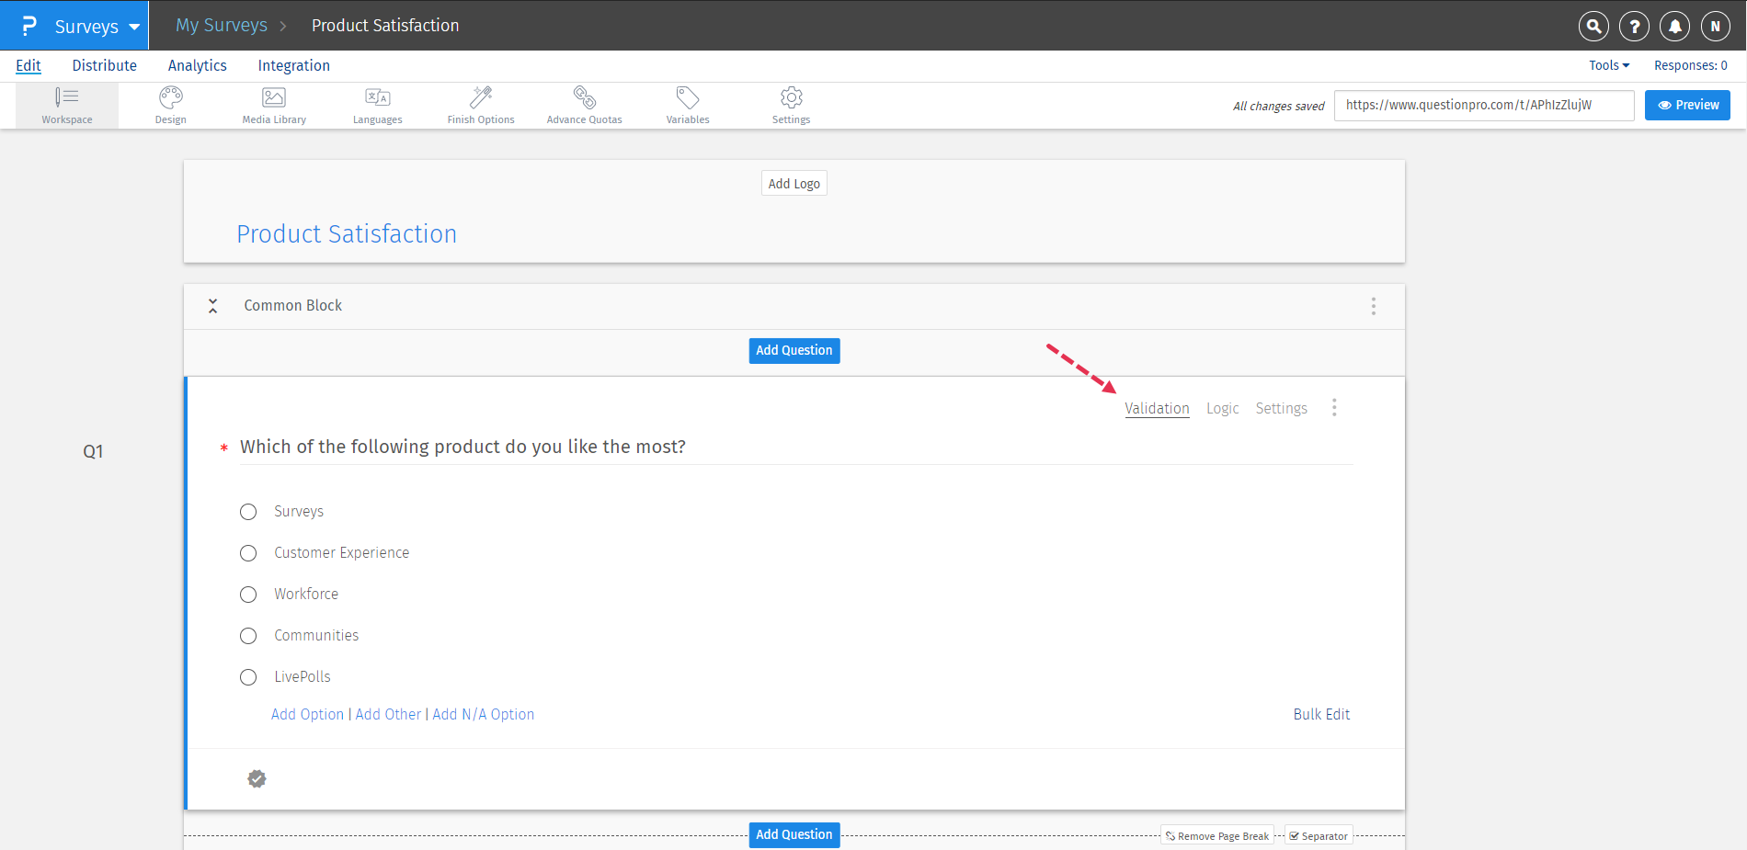The height and width of the screenshot is (850, 1747).
Task: Click Remove Page Break button
Action: (x=1217, y=836)
